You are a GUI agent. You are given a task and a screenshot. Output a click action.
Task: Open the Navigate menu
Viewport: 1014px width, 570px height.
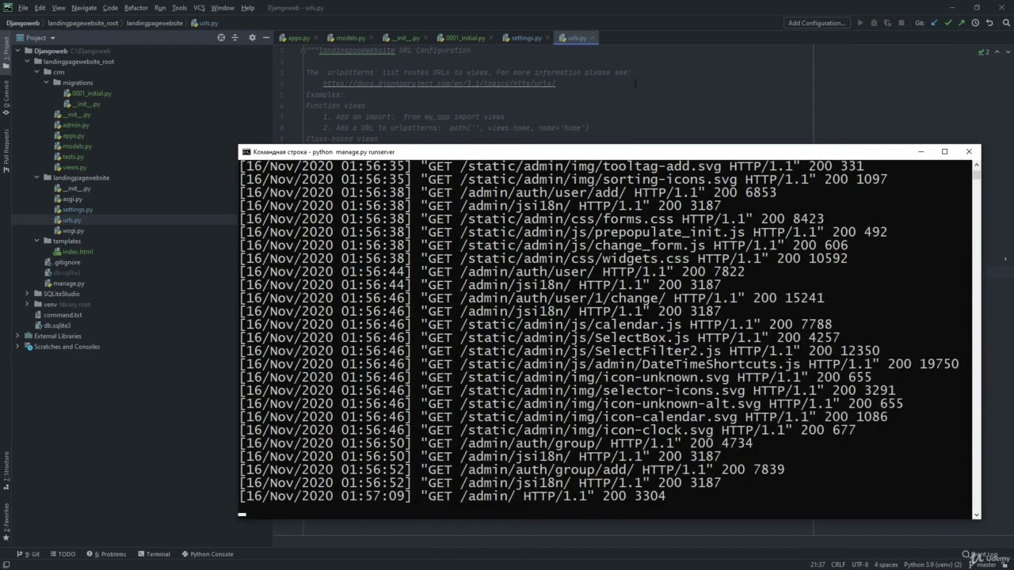click(x=84, y=8)
